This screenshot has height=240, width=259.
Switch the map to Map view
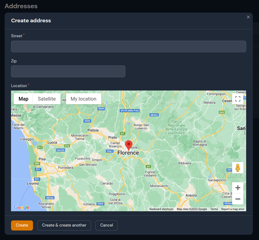pos(23,99)
